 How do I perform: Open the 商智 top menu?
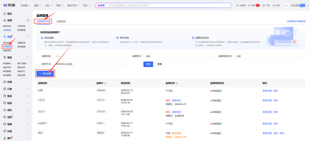[x=38, y=5]
